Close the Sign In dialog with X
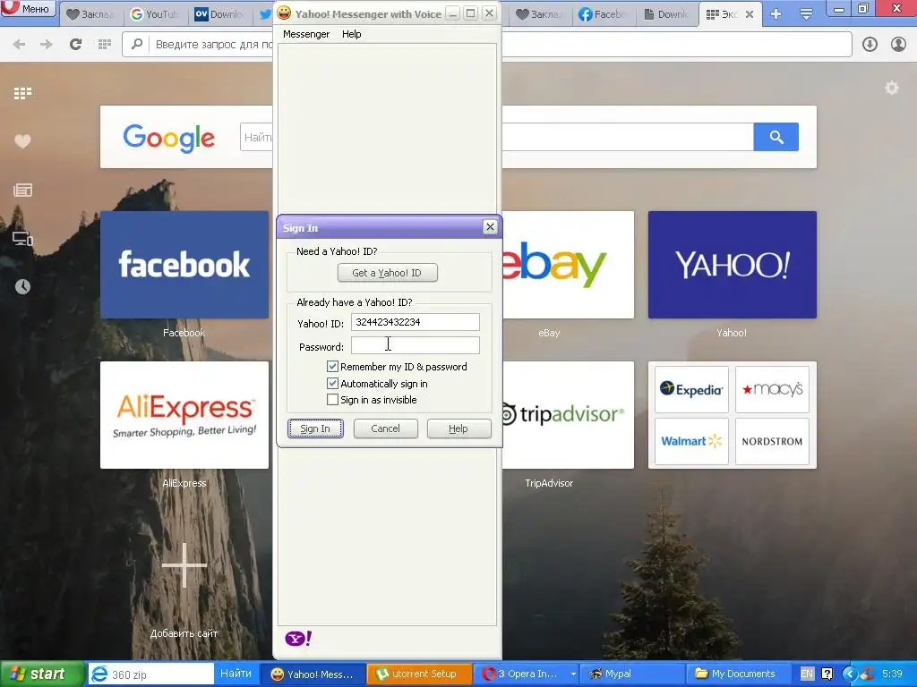Viewport: 917px width, 687px height. 490,226
